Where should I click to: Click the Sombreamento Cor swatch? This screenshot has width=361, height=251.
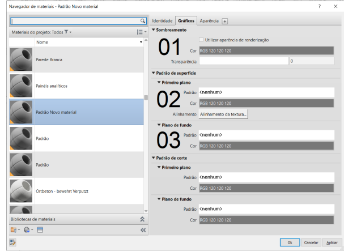(x=266, y=50)
